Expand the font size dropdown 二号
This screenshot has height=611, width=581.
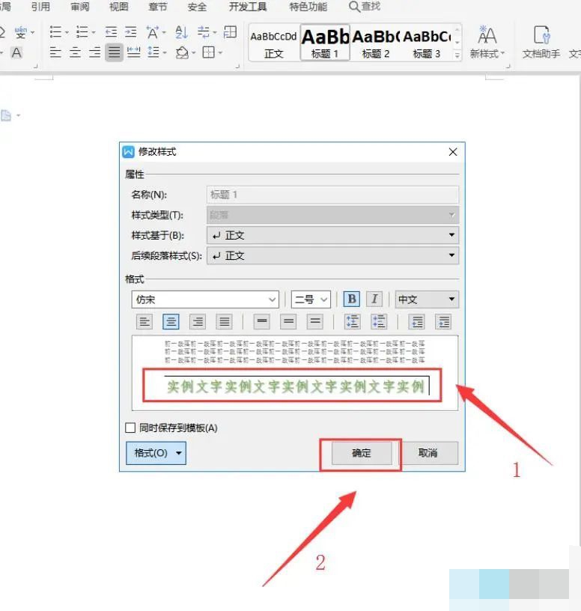pos(311,299)
